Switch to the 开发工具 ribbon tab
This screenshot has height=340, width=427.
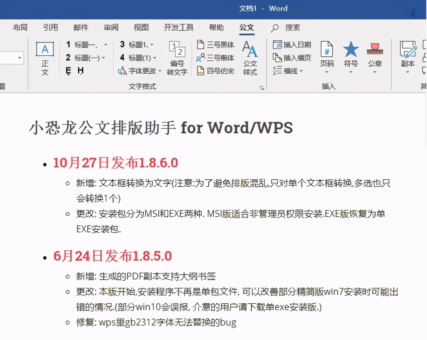(x=178, y=27)
